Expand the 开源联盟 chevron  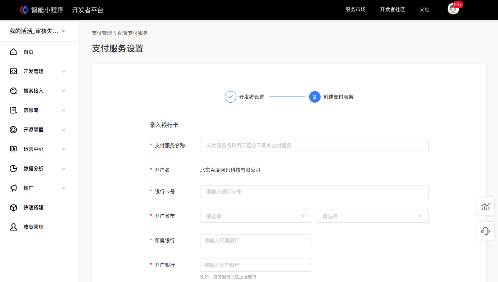coord(64,130)
